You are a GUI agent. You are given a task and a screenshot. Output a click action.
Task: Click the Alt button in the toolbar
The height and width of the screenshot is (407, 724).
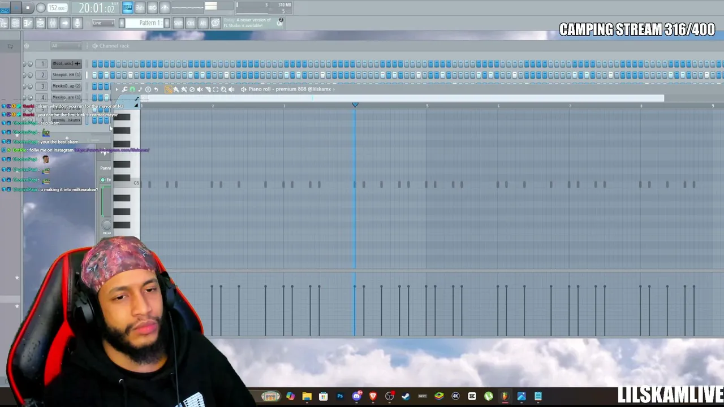click(203, 23)
